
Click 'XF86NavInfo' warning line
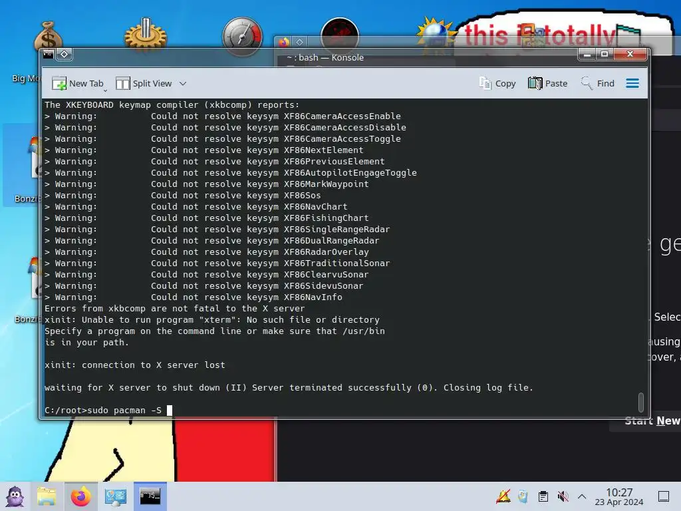click(194, 297)
